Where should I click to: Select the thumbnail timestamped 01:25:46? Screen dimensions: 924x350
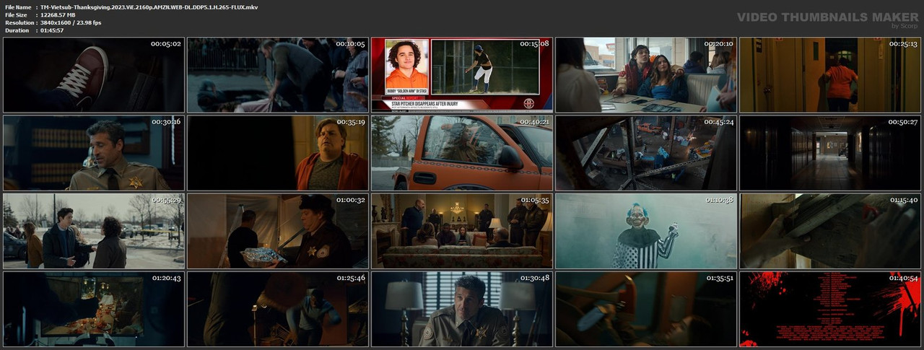coord(278,308)
